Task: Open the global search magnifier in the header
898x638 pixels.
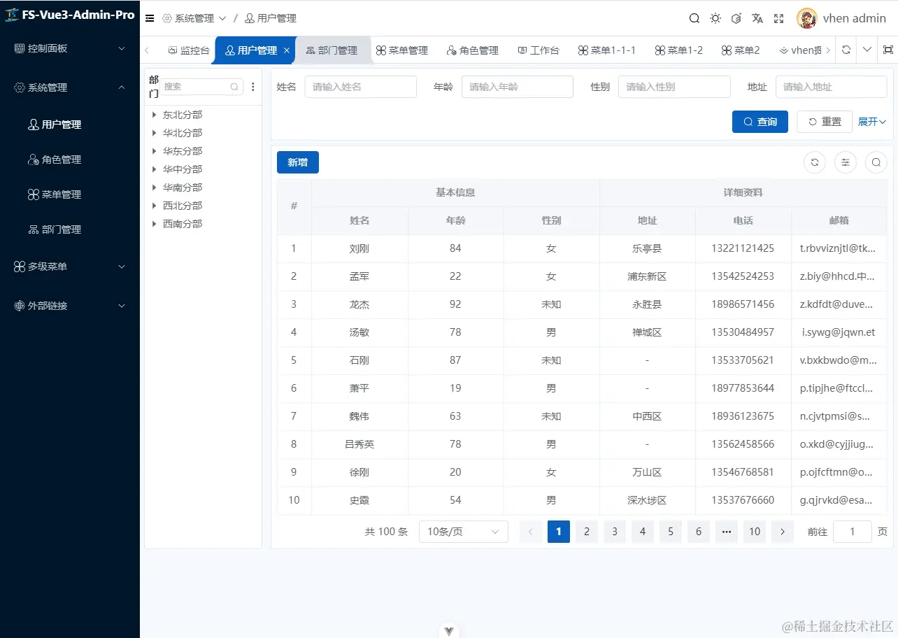Action: (x=694, y=18)
